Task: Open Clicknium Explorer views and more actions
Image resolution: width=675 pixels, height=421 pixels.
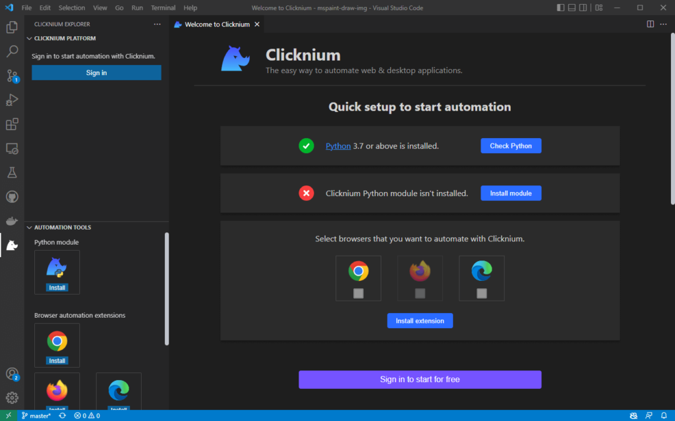Action: [157, 24]
